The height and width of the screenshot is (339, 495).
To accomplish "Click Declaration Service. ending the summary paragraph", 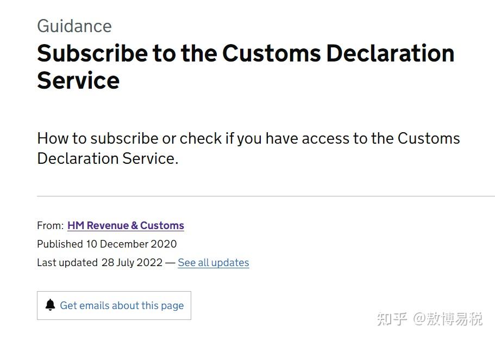I will tap(108, 158).
